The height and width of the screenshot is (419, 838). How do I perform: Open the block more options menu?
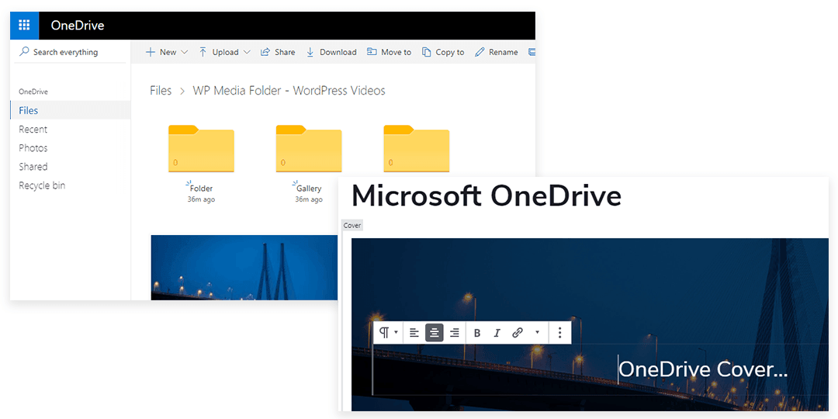pos(560,333)
